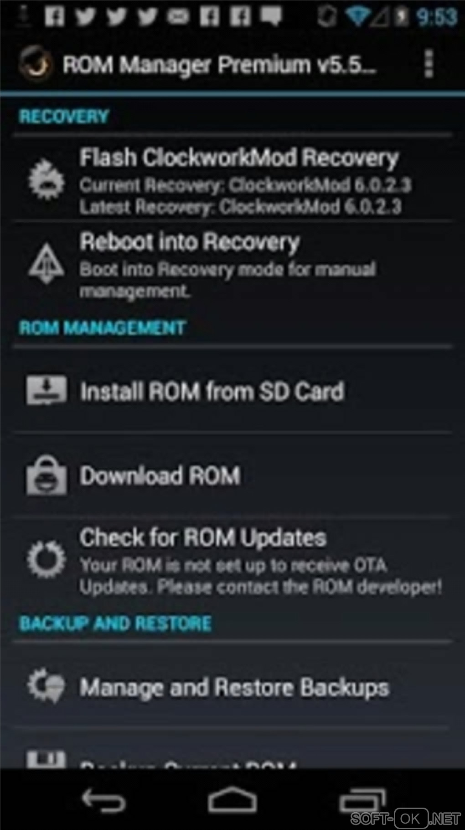Viewport: 465px width, 830px height.
Task: Open the three-dot overflow menu
Action: (x=428, y=64)
